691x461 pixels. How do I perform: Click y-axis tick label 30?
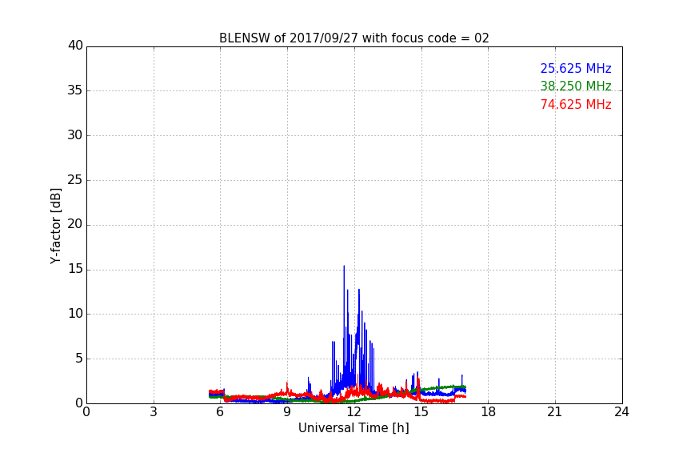tap(75, 135)
